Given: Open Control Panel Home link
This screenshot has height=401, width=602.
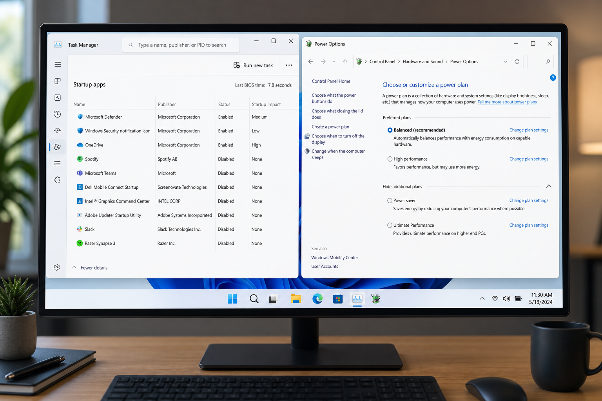Looking at the screenshot, I should click(331, 81).
